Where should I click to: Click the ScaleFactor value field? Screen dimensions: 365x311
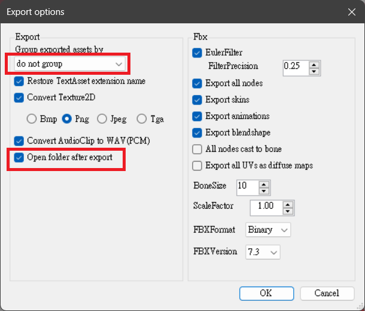265,208
